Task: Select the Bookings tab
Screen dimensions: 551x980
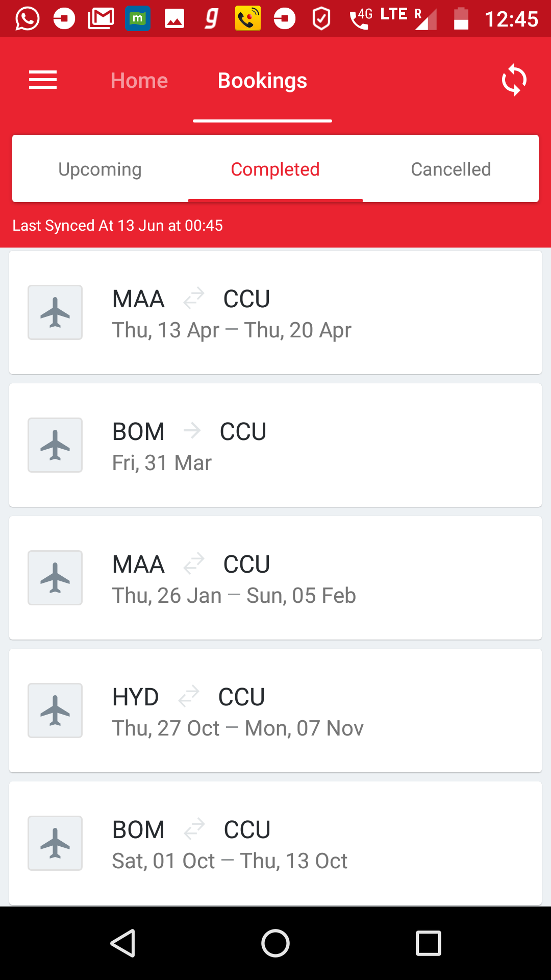Action: 262,81
